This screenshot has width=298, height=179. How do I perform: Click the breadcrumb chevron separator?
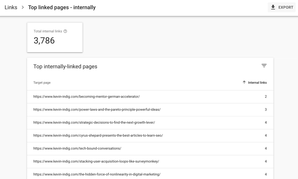[23, 8]
